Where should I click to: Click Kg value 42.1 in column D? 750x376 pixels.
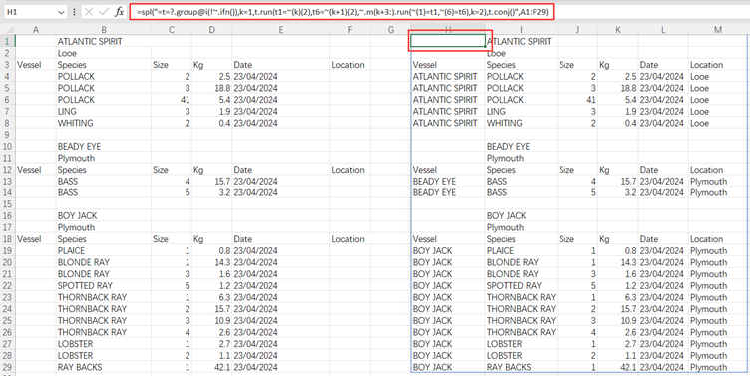(222, 367)
